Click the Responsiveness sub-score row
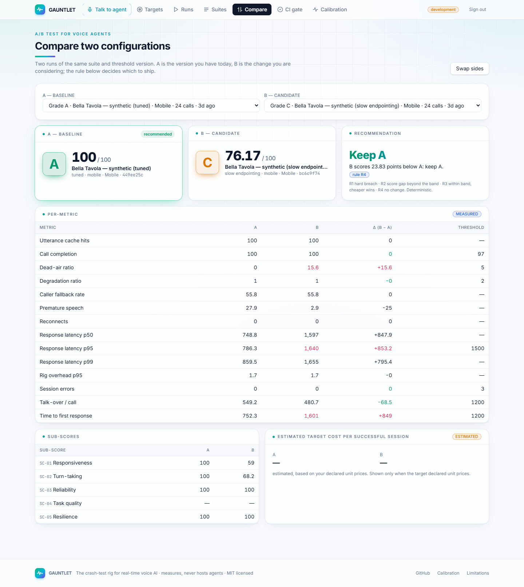524x587 pixels. click(x=147, y=463)
